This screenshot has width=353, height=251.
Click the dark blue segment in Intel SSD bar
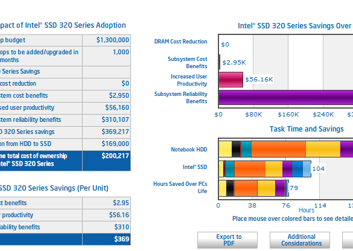297,169
